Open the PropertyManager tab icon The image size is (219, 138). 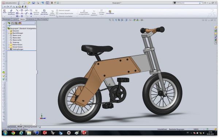click(x=12, y=23)
